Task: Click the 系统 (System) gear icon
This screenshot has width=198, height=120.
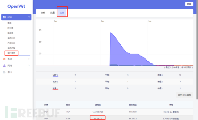Action: pyautogui.click(x=4, y=59)
